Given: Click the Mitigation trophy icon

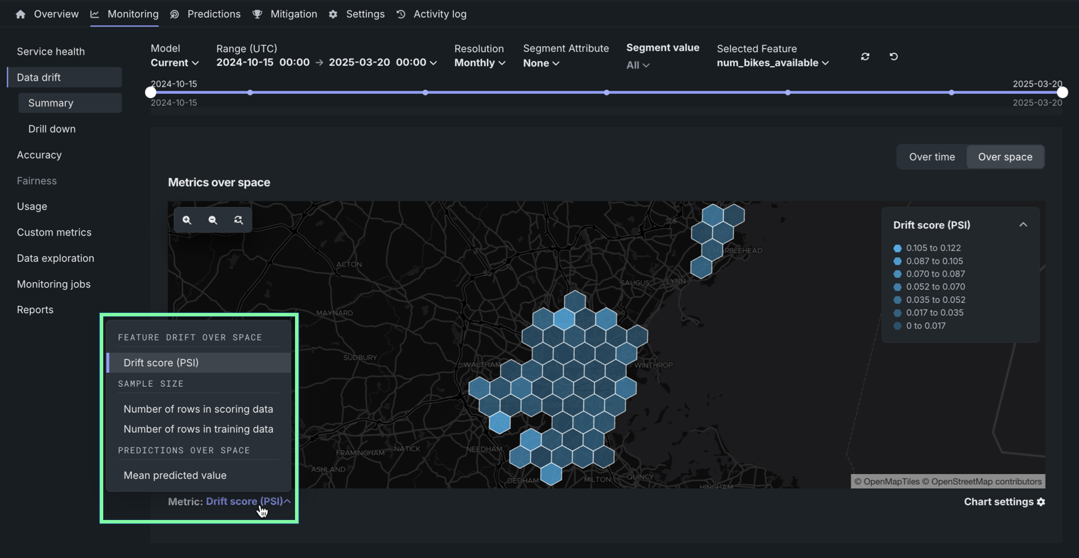Looking at the screenshot, I should [258, 14].
